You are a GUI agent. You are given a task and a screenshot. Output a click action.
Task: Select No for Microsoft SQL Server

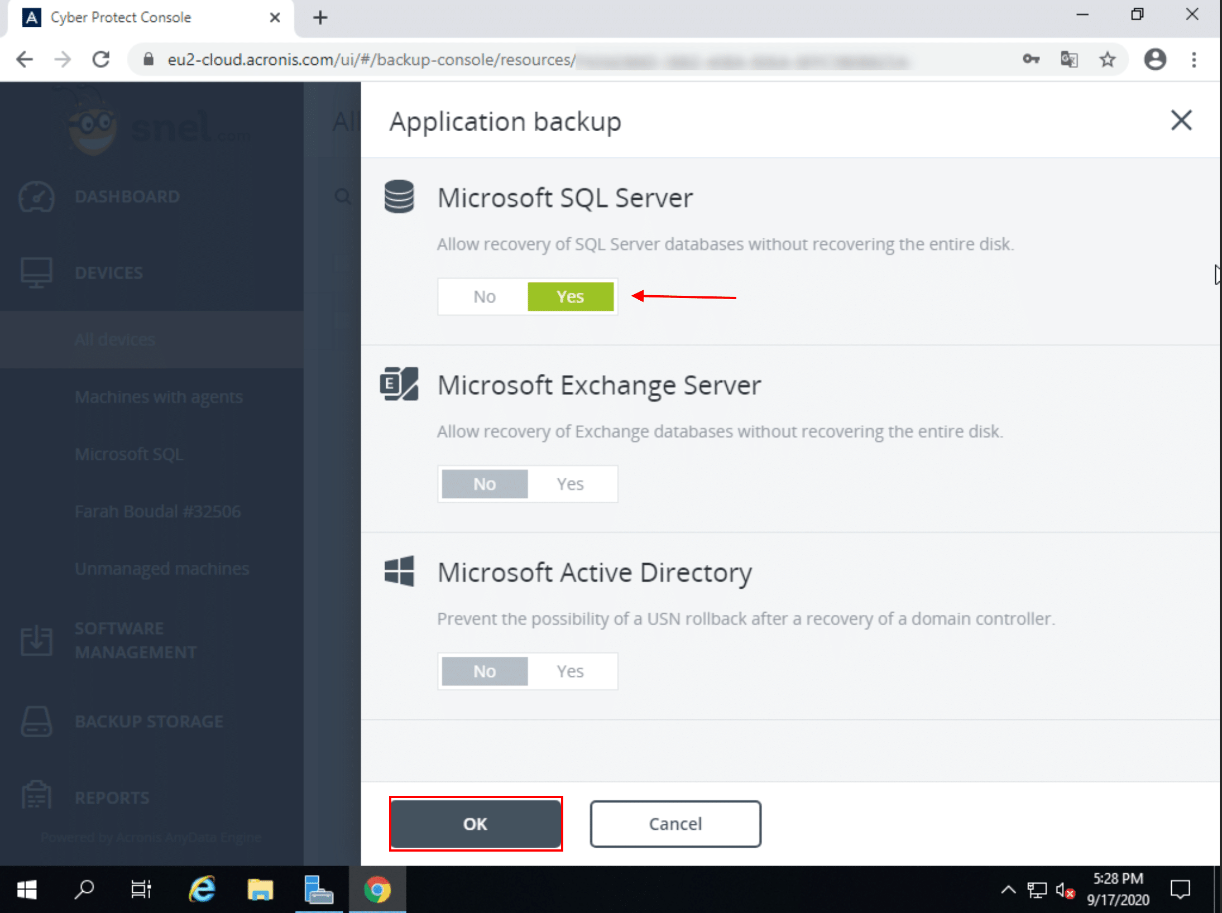point(485,296)
